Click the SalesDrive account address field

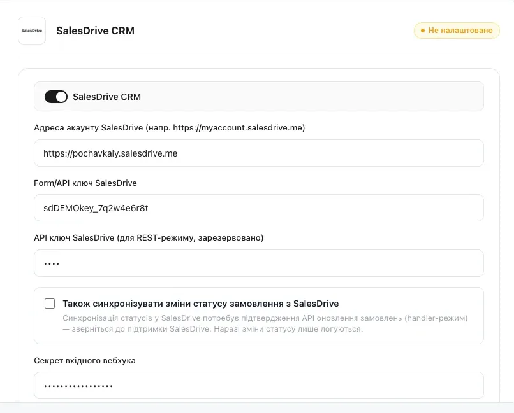click(x=259, y=153)
